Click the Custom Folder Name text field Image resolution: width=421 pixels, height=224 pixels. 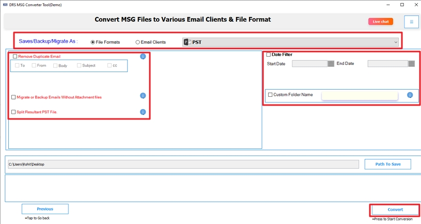tap(360, 96)
